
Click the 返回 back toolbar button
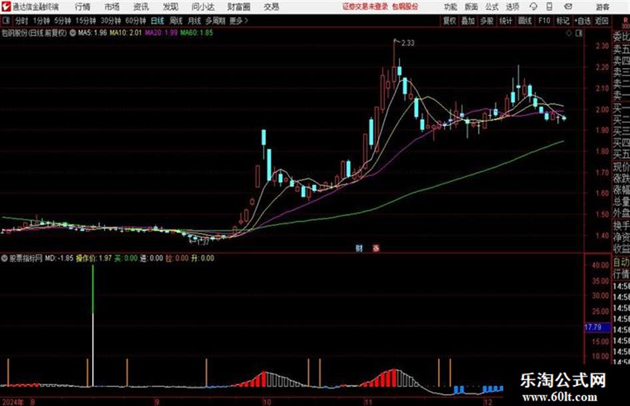pyautogui.click(x=601, y=21)
